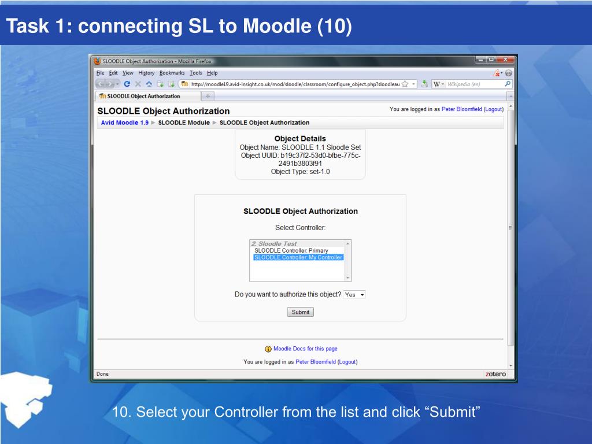Click the Adobe PDF toolbar icon
The height and width of the screenshot is (444, 592).
click(497, 73)
